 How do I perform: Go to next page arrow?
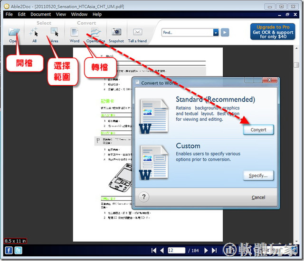pyautogui.click(x=206, y=251)
